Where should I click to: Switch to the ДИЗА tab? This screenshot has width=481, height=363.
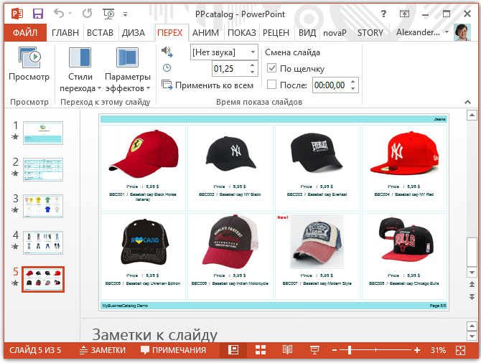[x=134, y=32]
